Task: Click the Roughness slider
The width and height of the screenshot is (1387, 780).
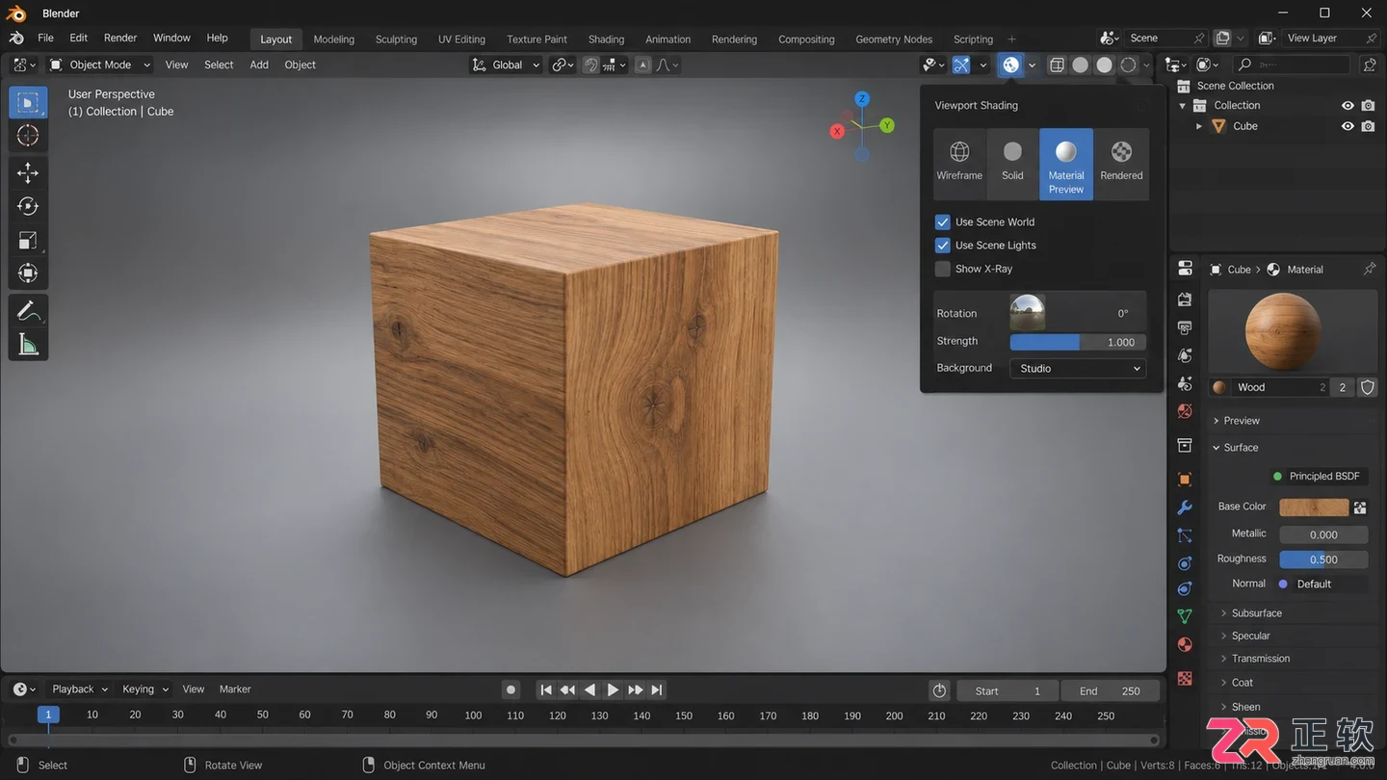Action: point(1323,559)
